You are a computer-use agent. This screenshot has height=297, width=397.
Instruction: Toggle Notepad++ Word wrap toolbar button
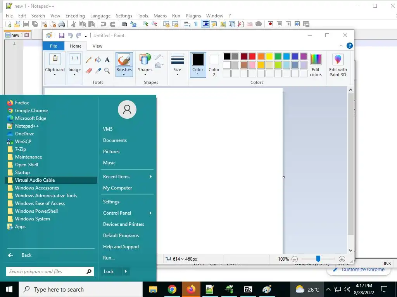coord(187,24)
